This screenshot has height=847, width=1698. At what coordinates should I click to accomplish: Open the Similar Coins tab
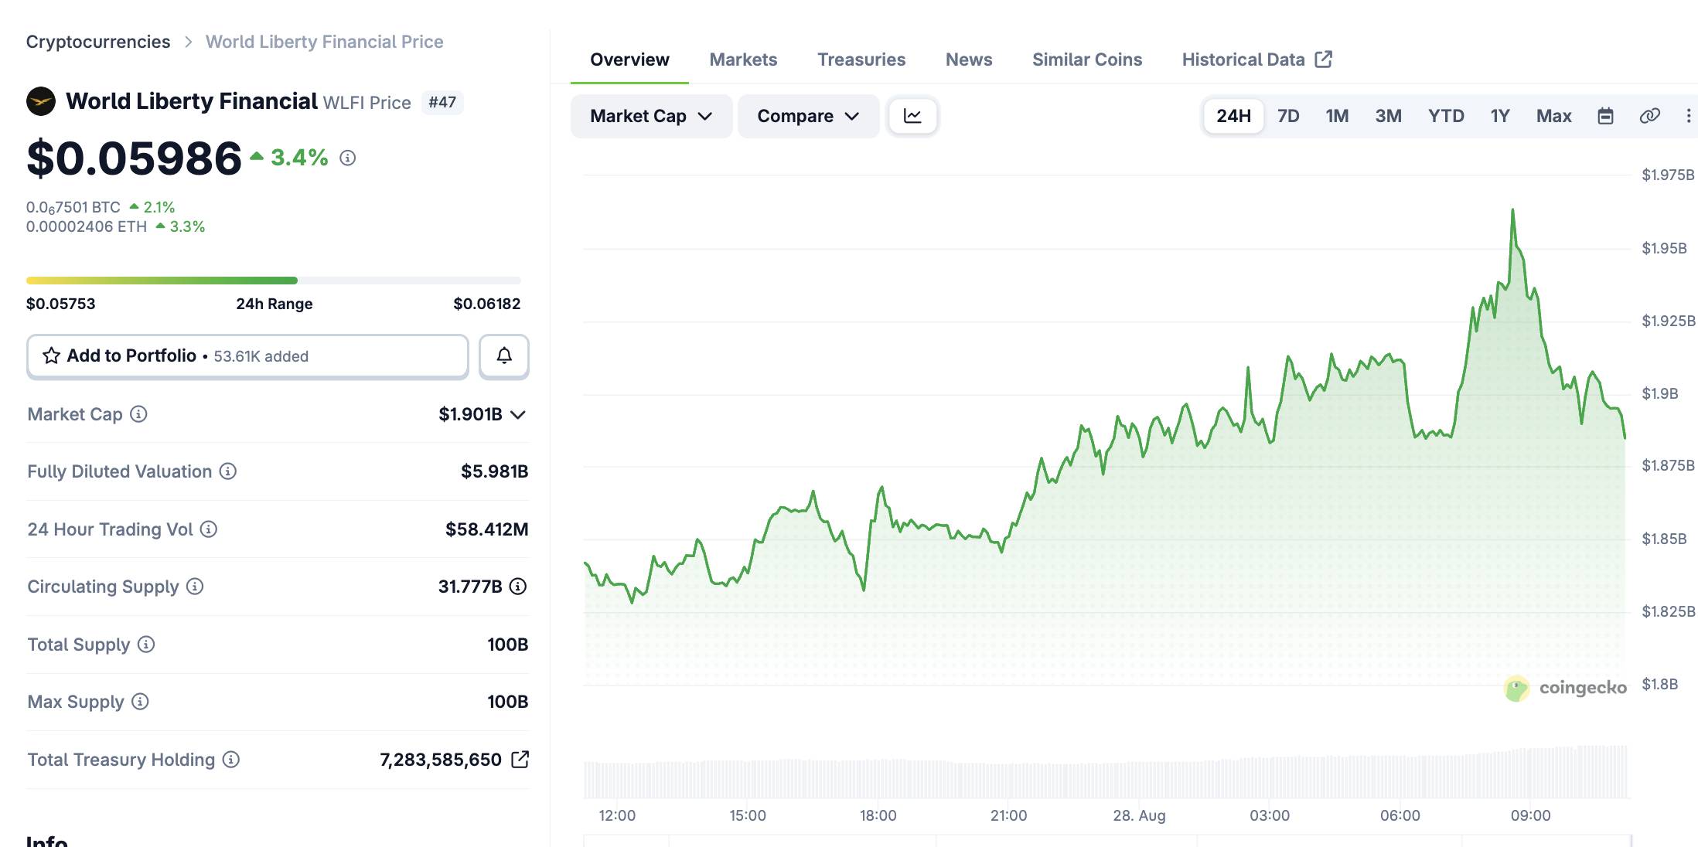pyautogui.click(x=1086, y=60)
